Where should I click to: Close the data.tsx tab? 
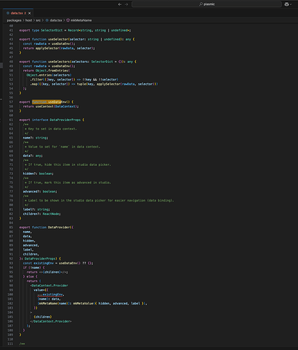[x=29, y=13]
